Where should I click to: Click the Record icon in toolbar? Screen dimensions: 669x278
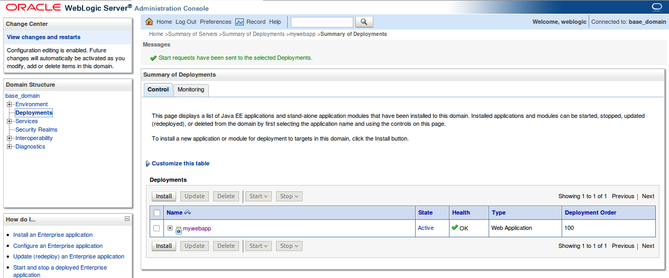[x=240, y=22]
